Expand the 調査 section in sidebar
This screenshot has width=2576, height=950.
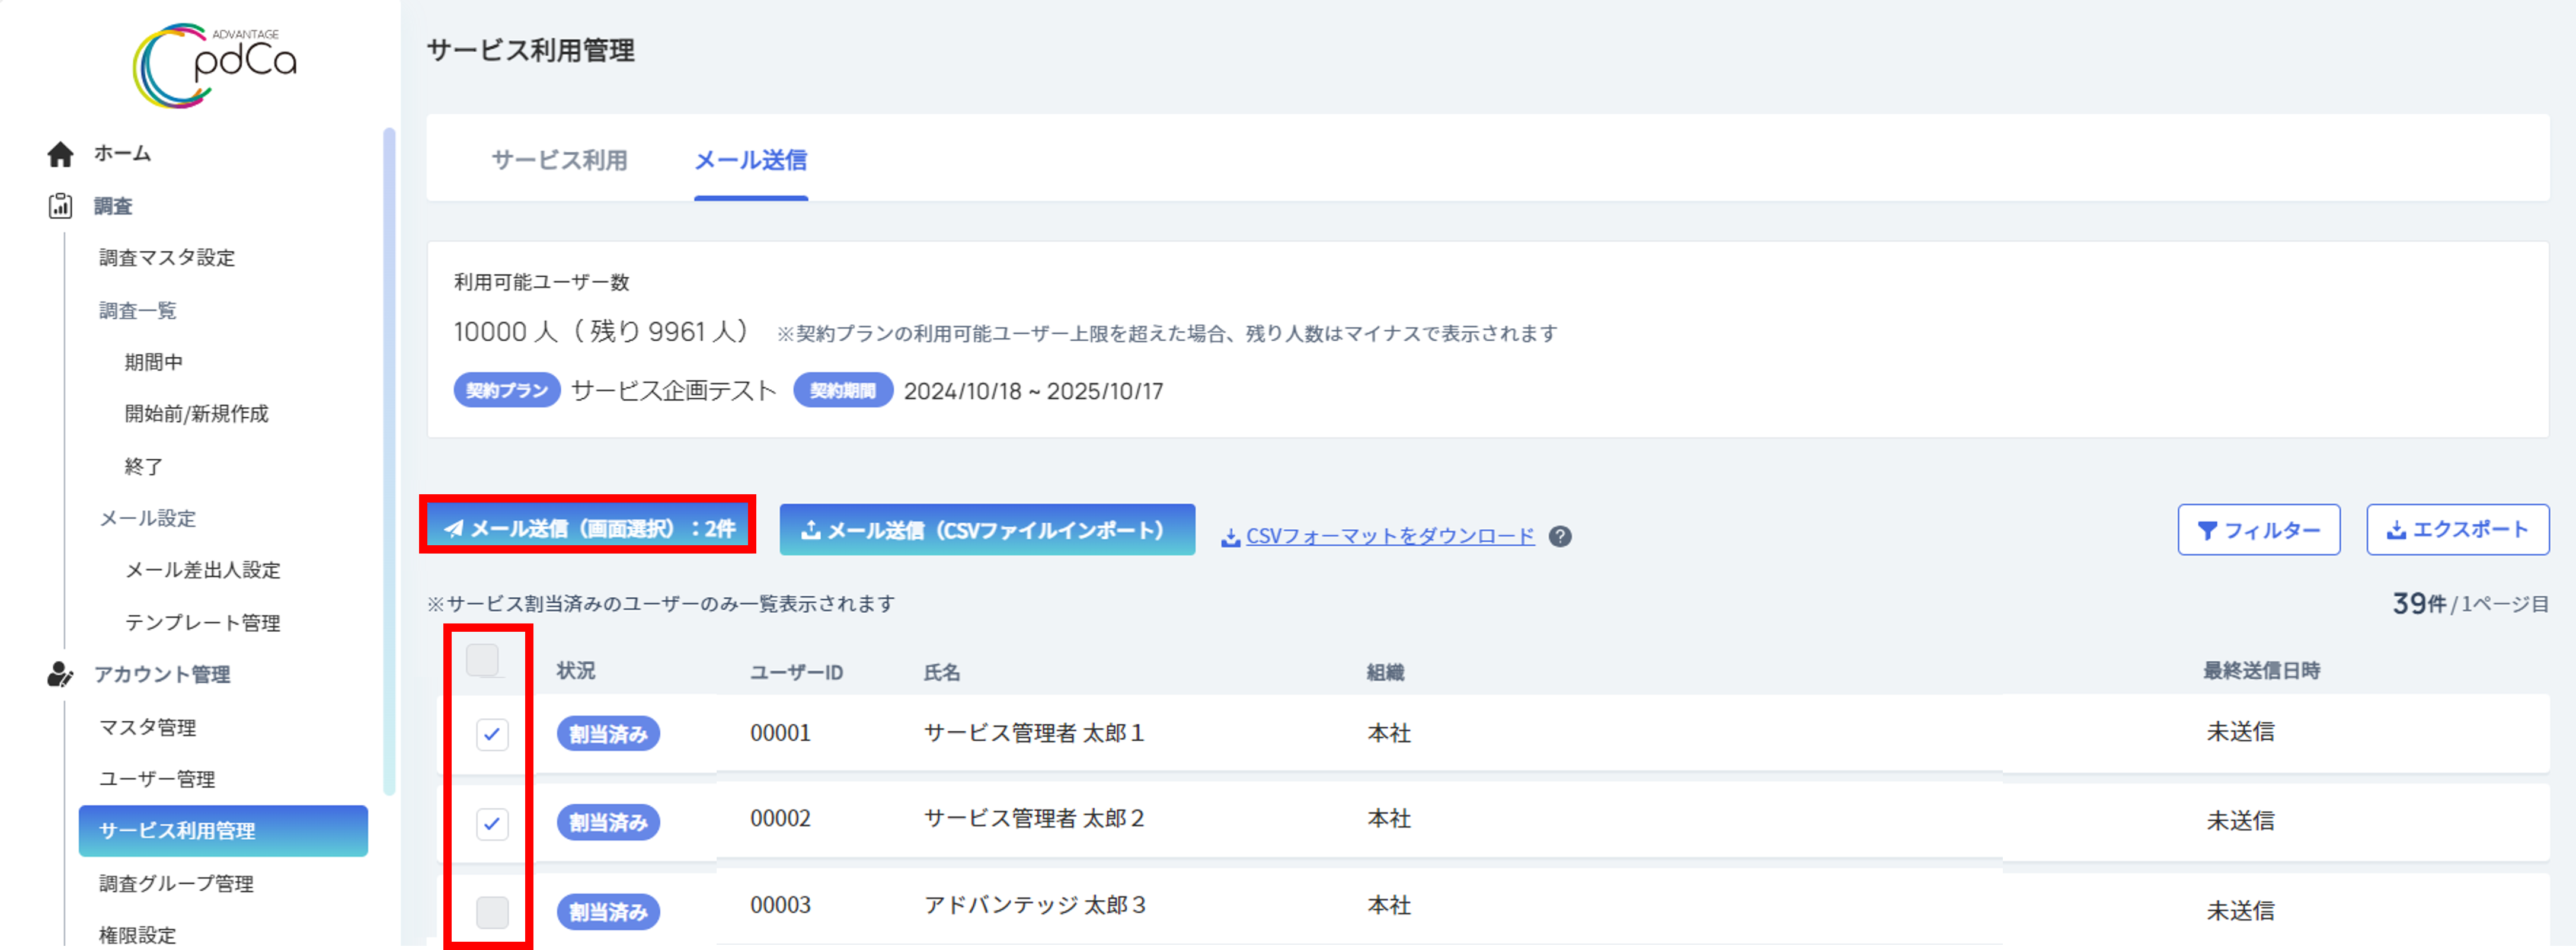click(x=113, y=206)
